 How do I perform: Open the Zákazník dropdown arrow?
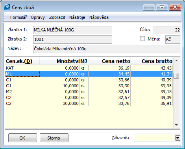(x=178, y=138)
